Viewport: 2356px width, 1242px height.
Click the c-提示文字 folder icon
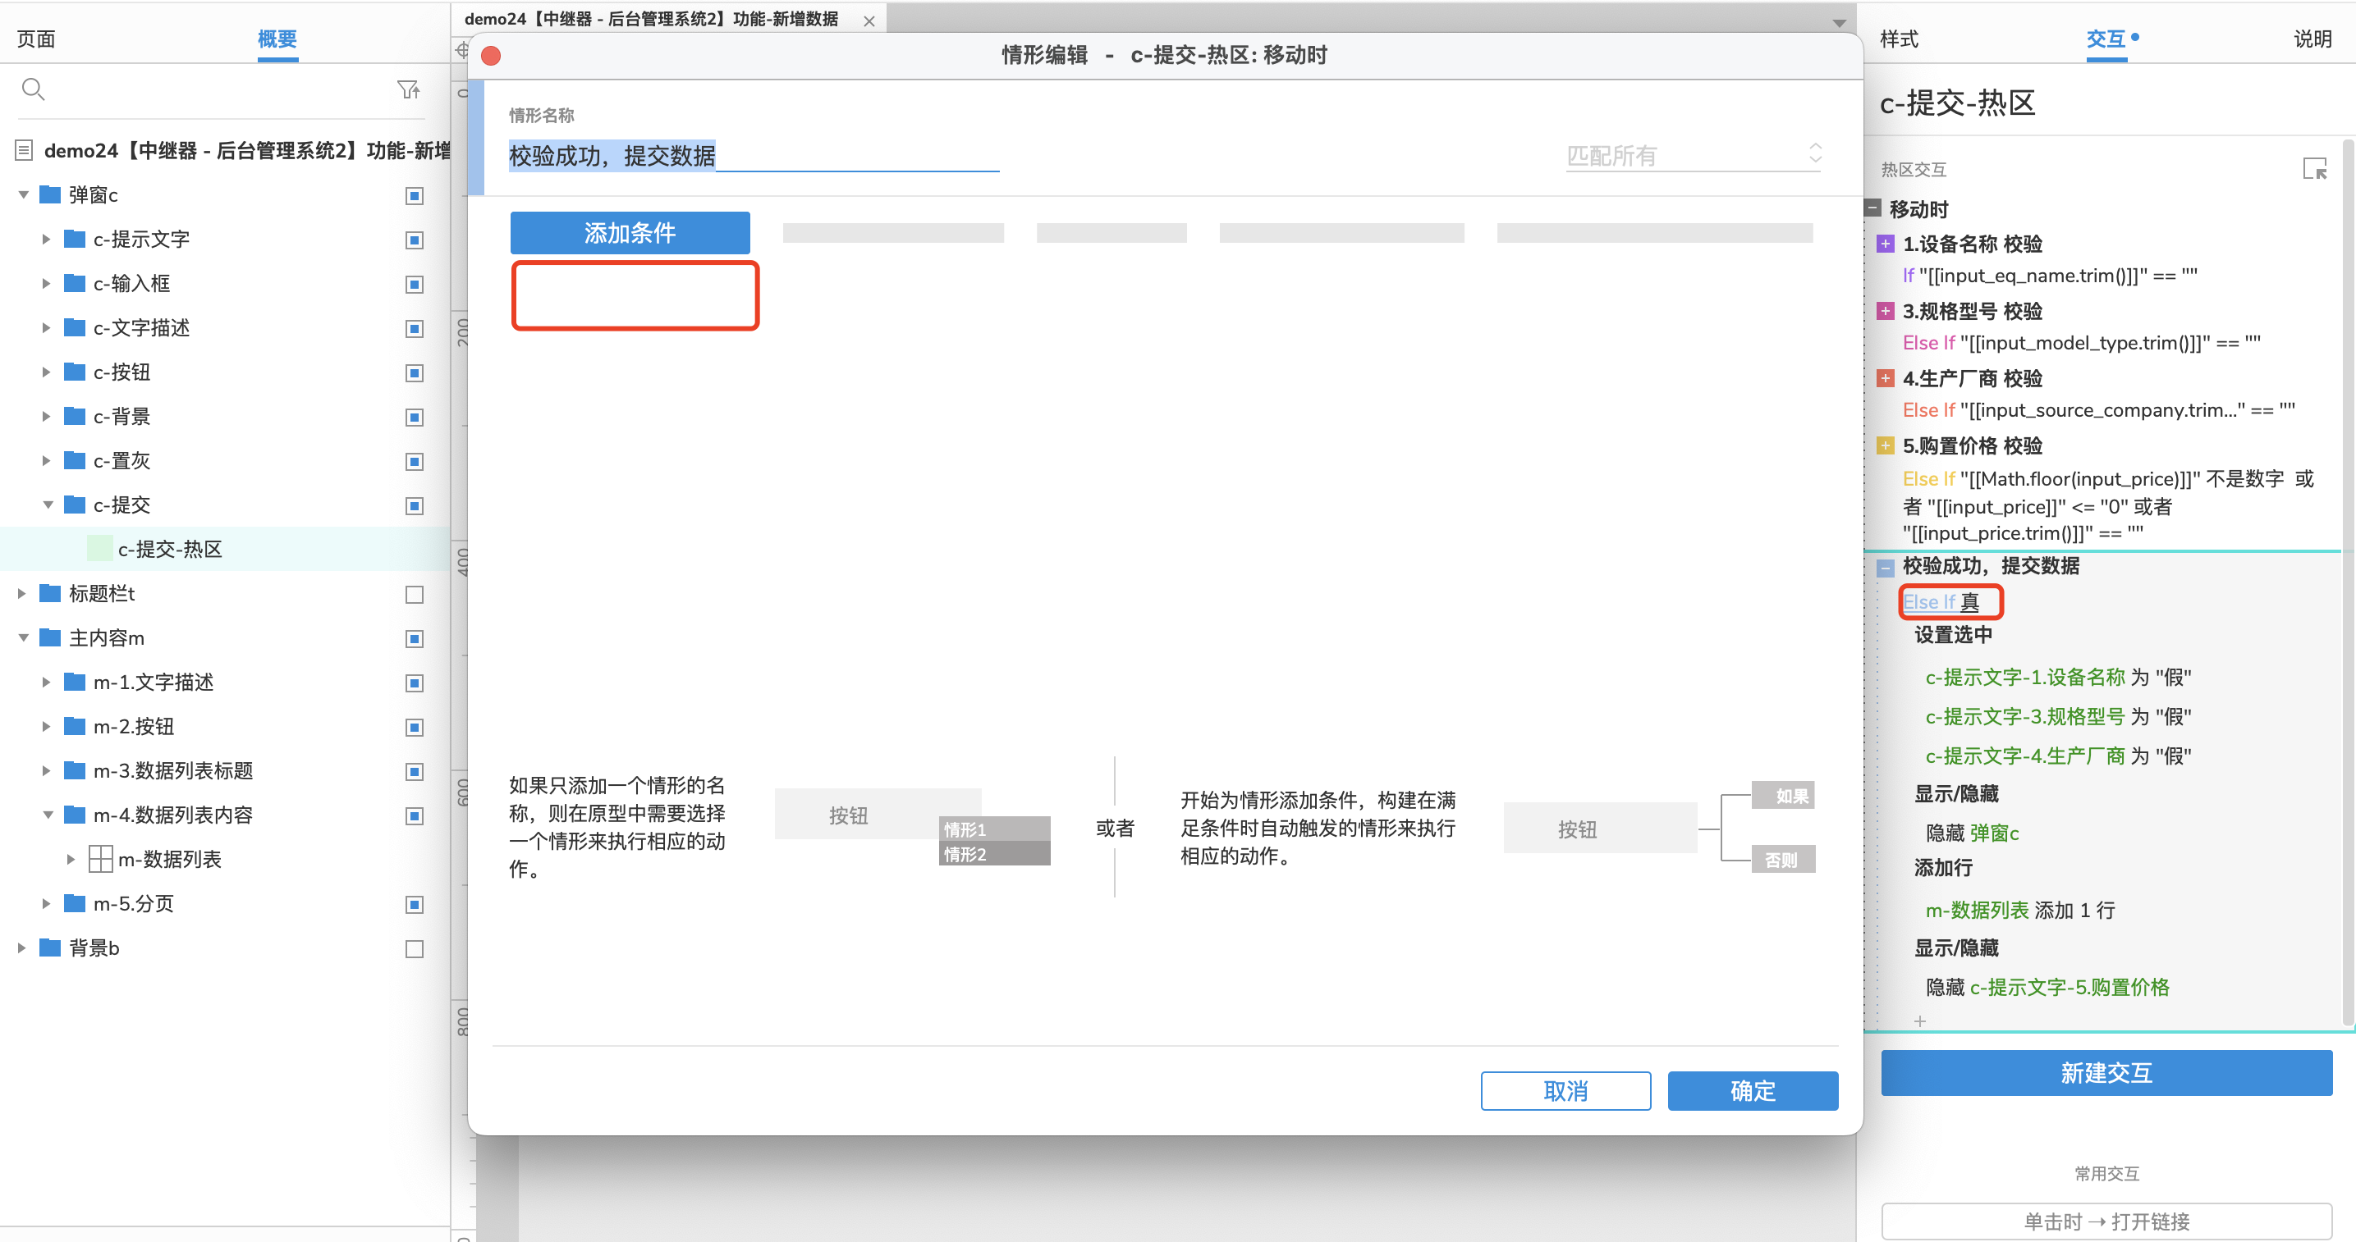pyautogui.click(x=75, y=239)
